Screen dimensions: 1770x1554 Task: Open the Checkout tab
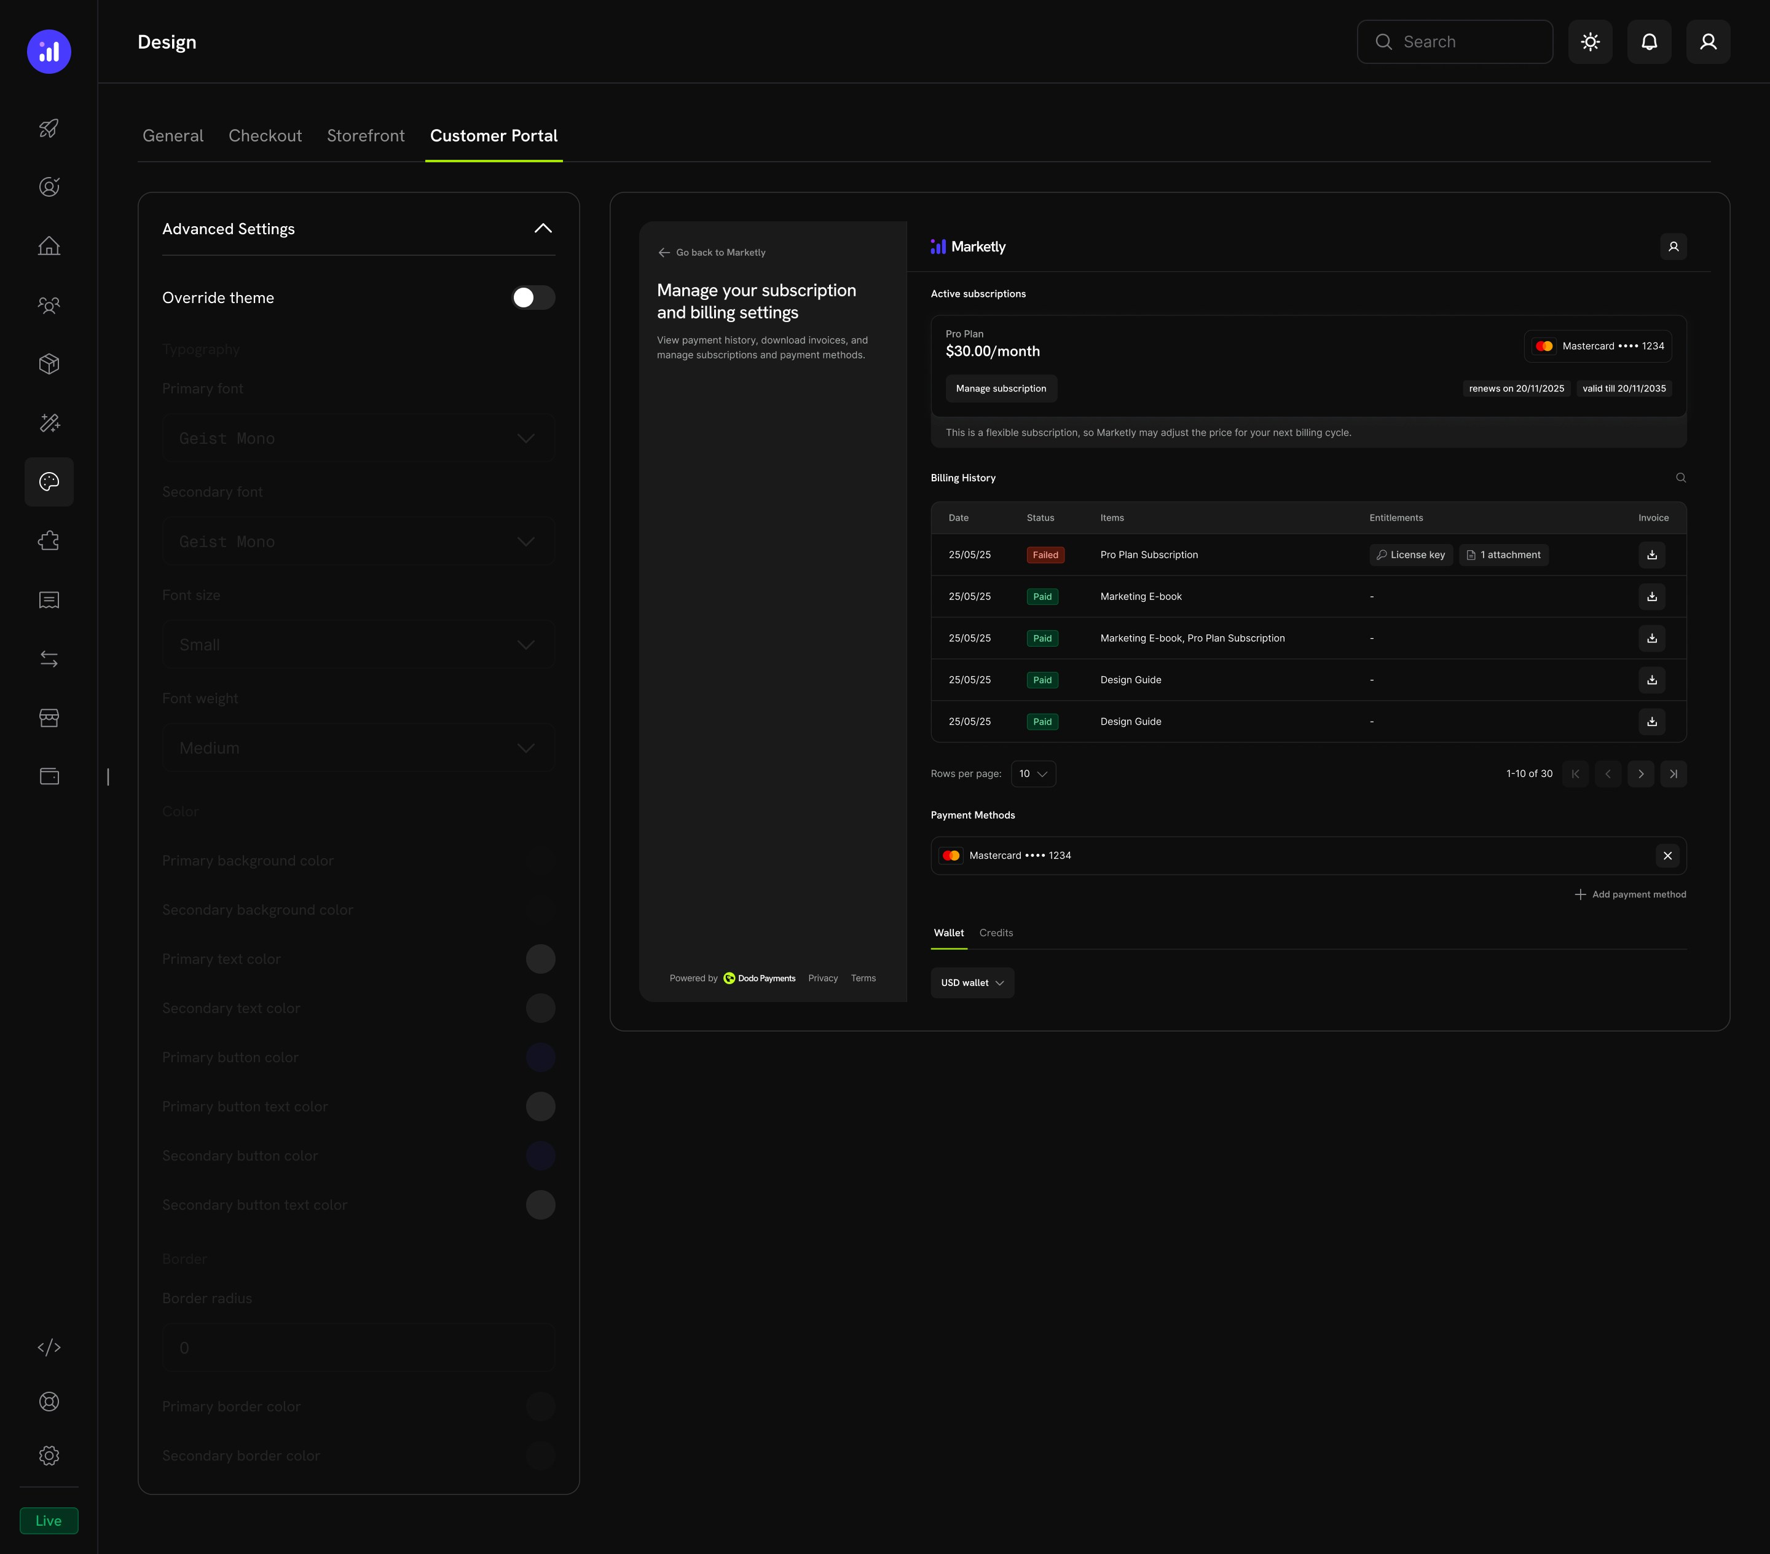pyautogui.click(x=265, y=136)
